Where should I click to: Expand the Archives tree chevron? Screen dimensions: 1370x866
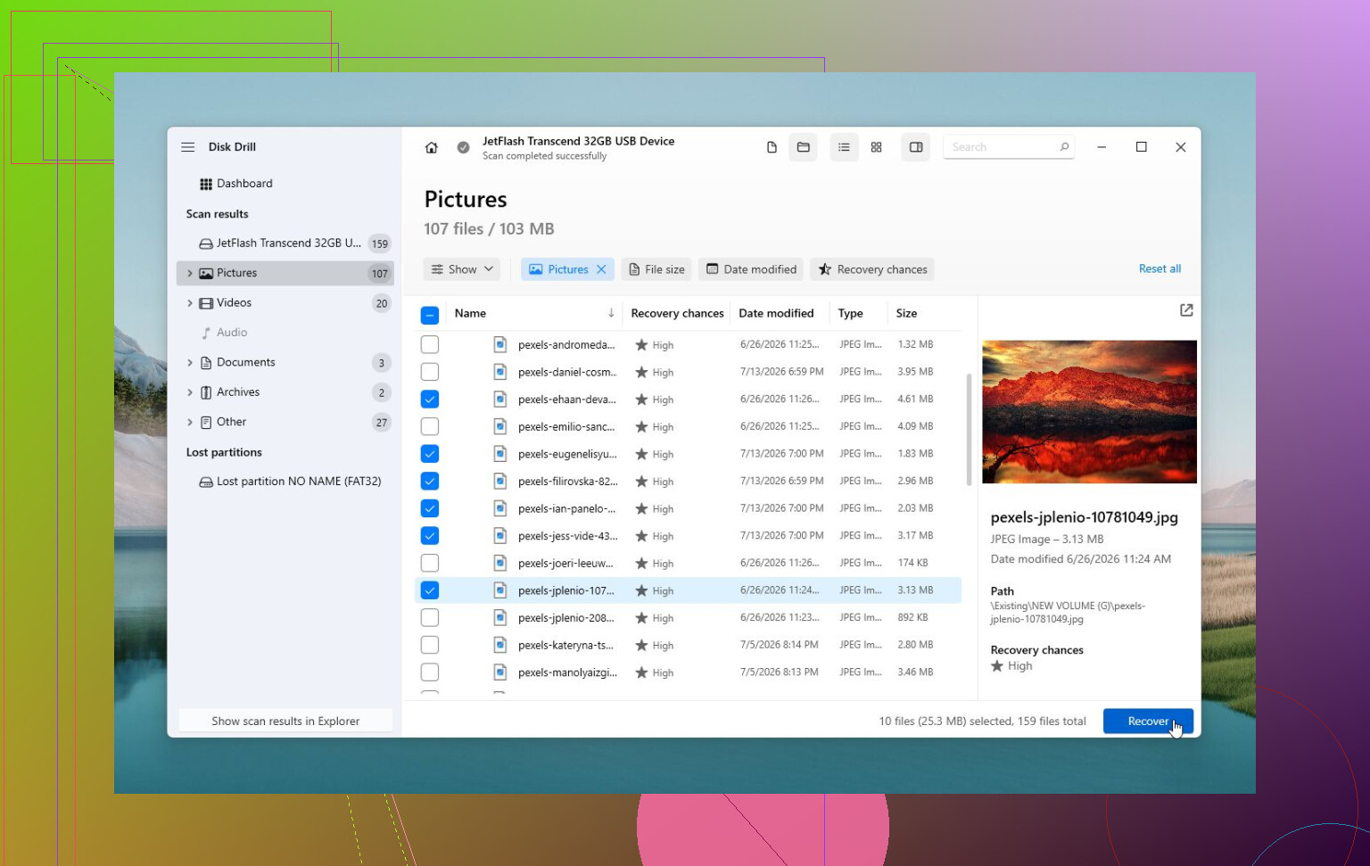[190, 392]
